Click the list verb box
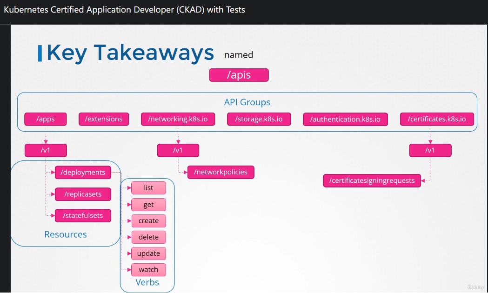This screenshot has width=488, height=293. (148, 188)
